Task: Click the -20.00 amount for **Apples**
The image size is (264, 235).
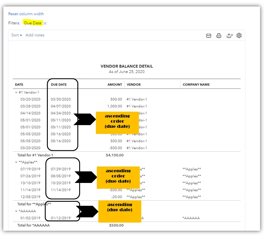Action: pyautogui.click(x=117, y=197)
